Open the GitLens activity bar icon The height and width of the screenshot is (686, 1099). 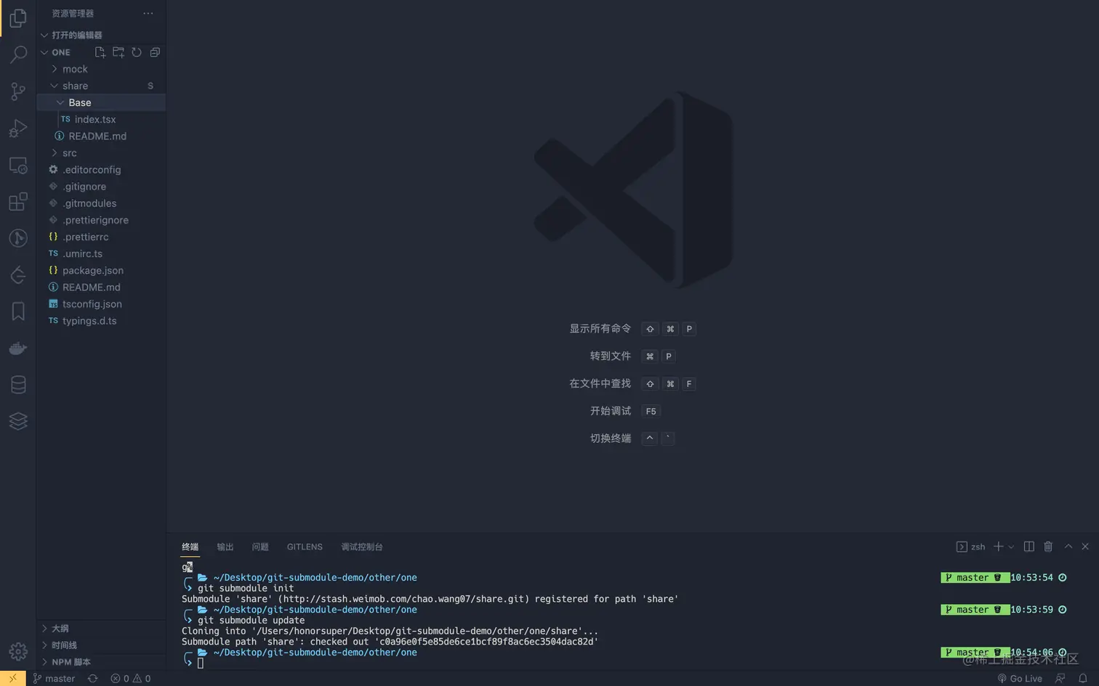tap(18, 275)
